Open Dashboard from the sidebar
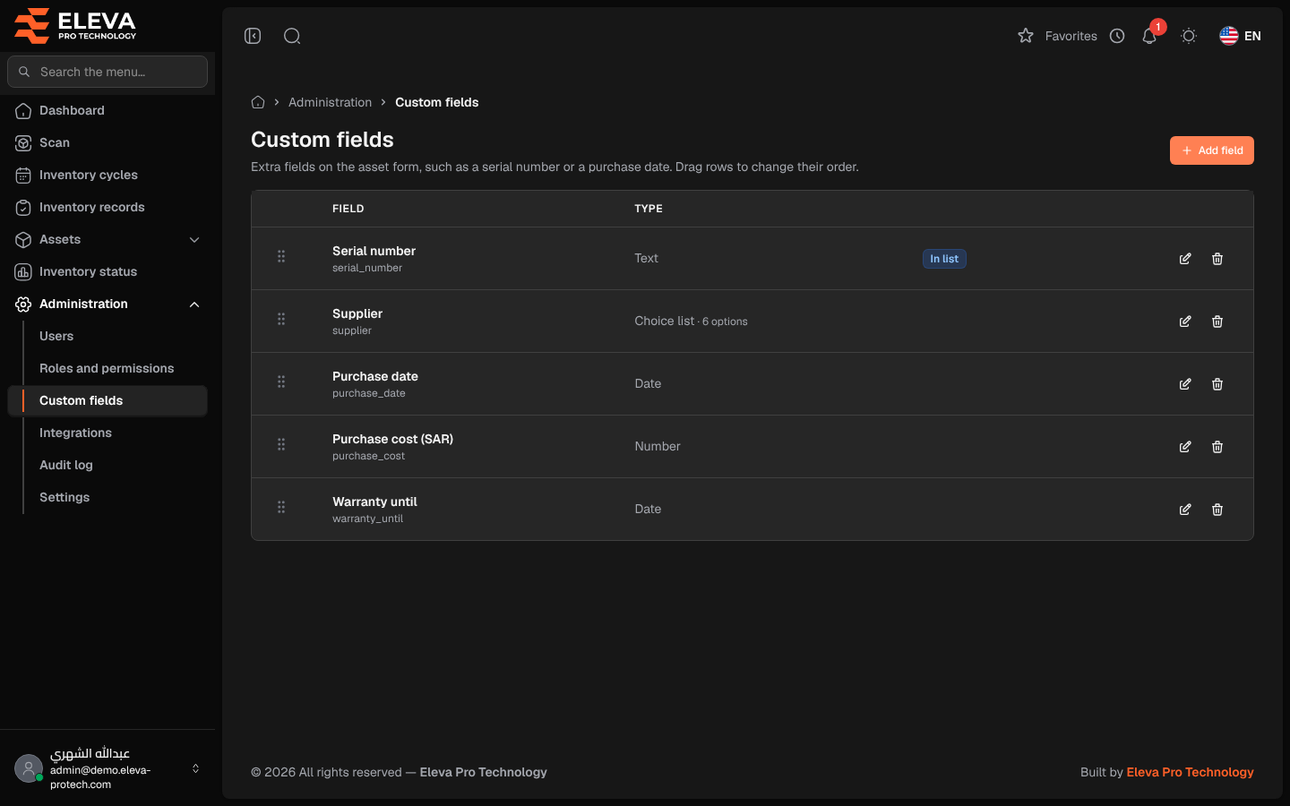This screenshot has width=1290, height=806. 107,110
